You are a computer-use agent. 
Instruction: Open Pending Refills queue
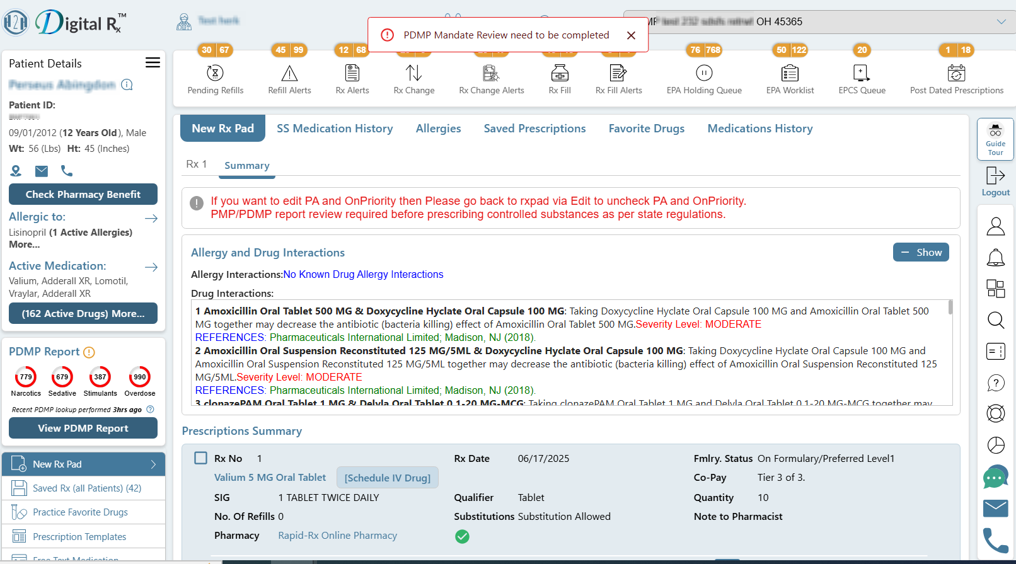pos(215,79)
